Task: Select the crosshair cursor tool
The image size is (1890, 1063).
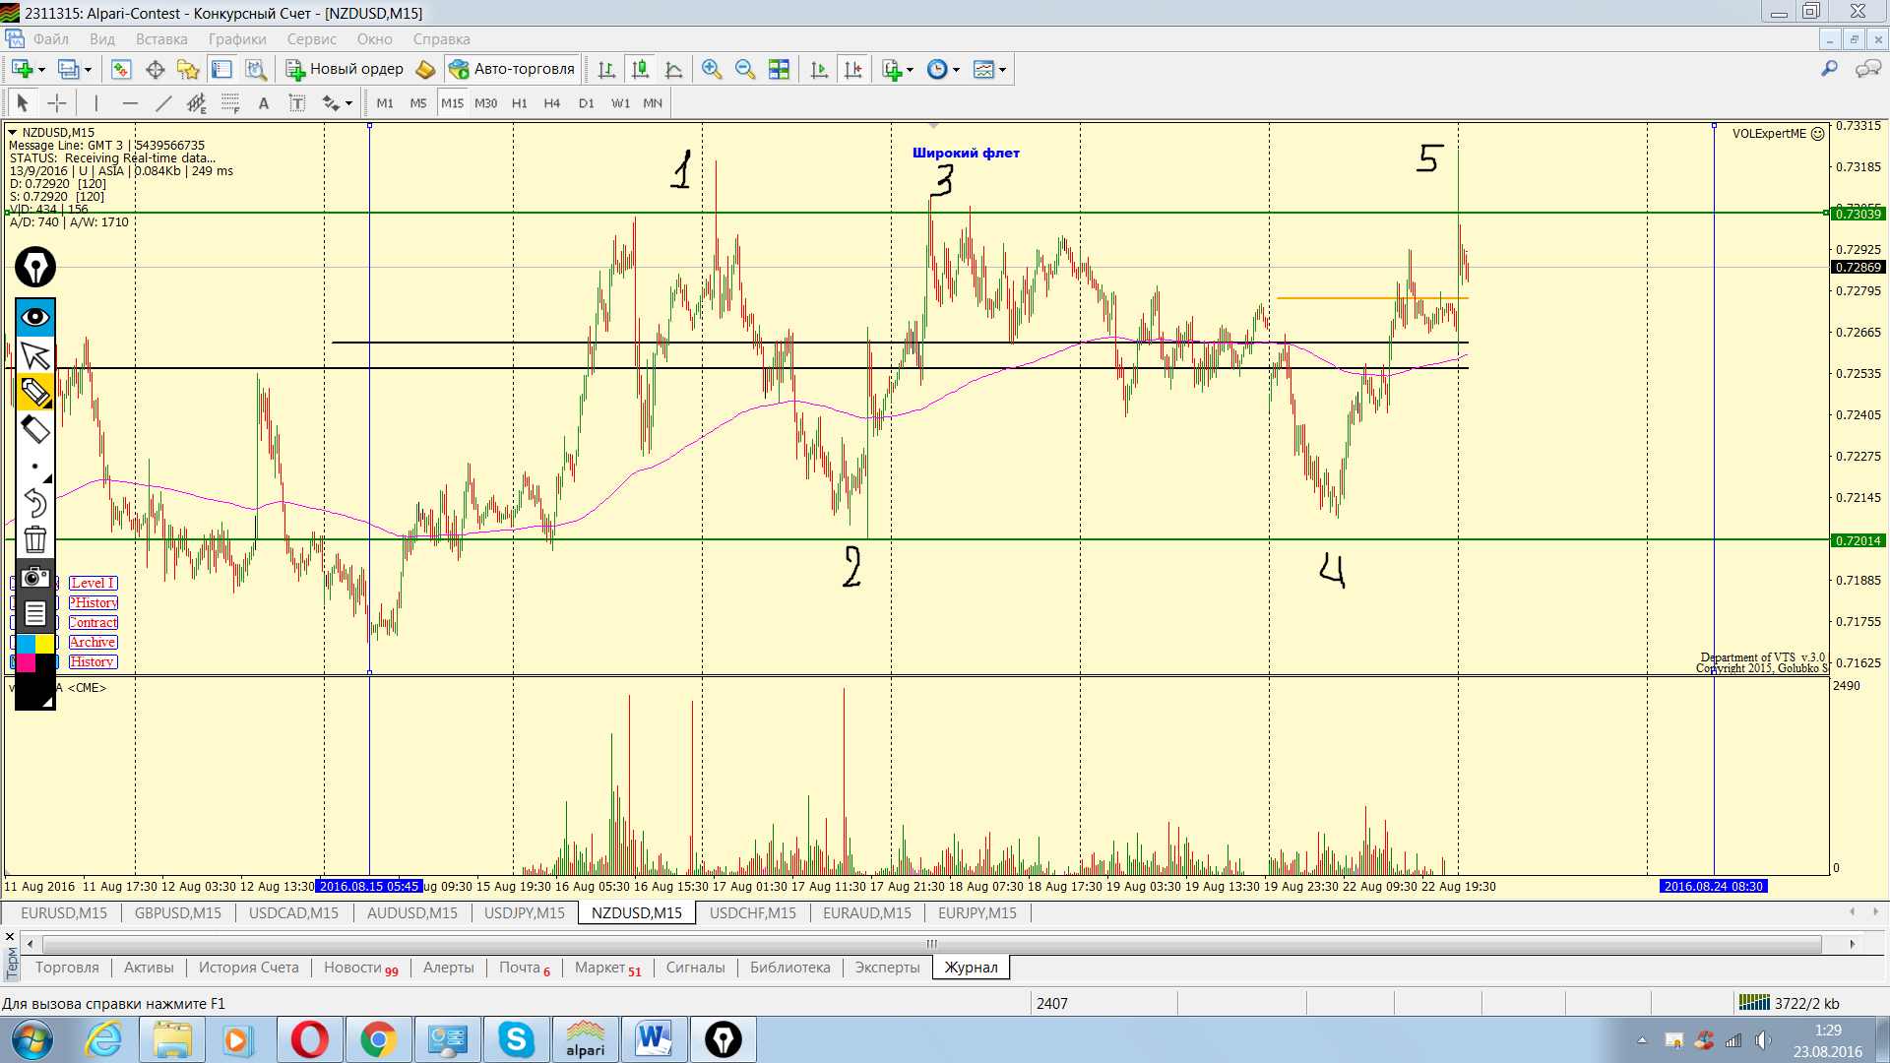Action: (57, 103)
